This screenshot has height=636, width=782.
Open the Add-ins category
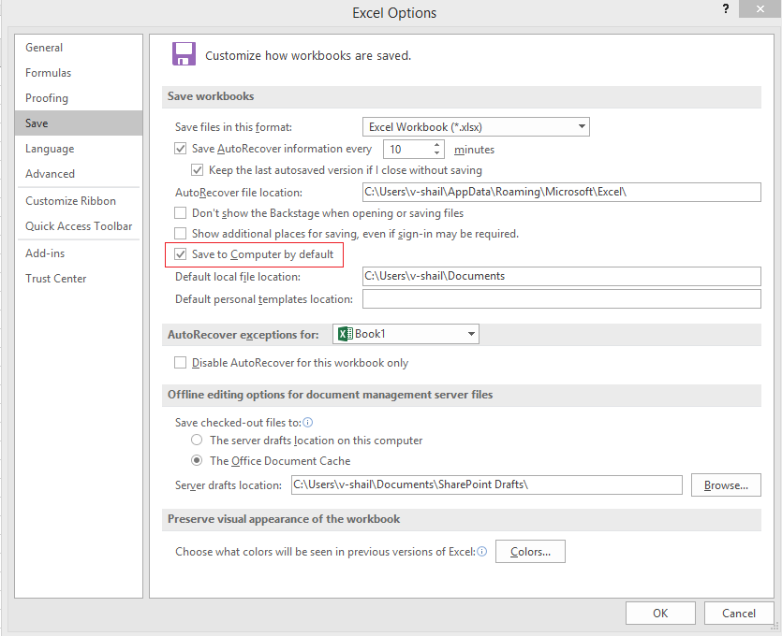click(x=79, y=253)
